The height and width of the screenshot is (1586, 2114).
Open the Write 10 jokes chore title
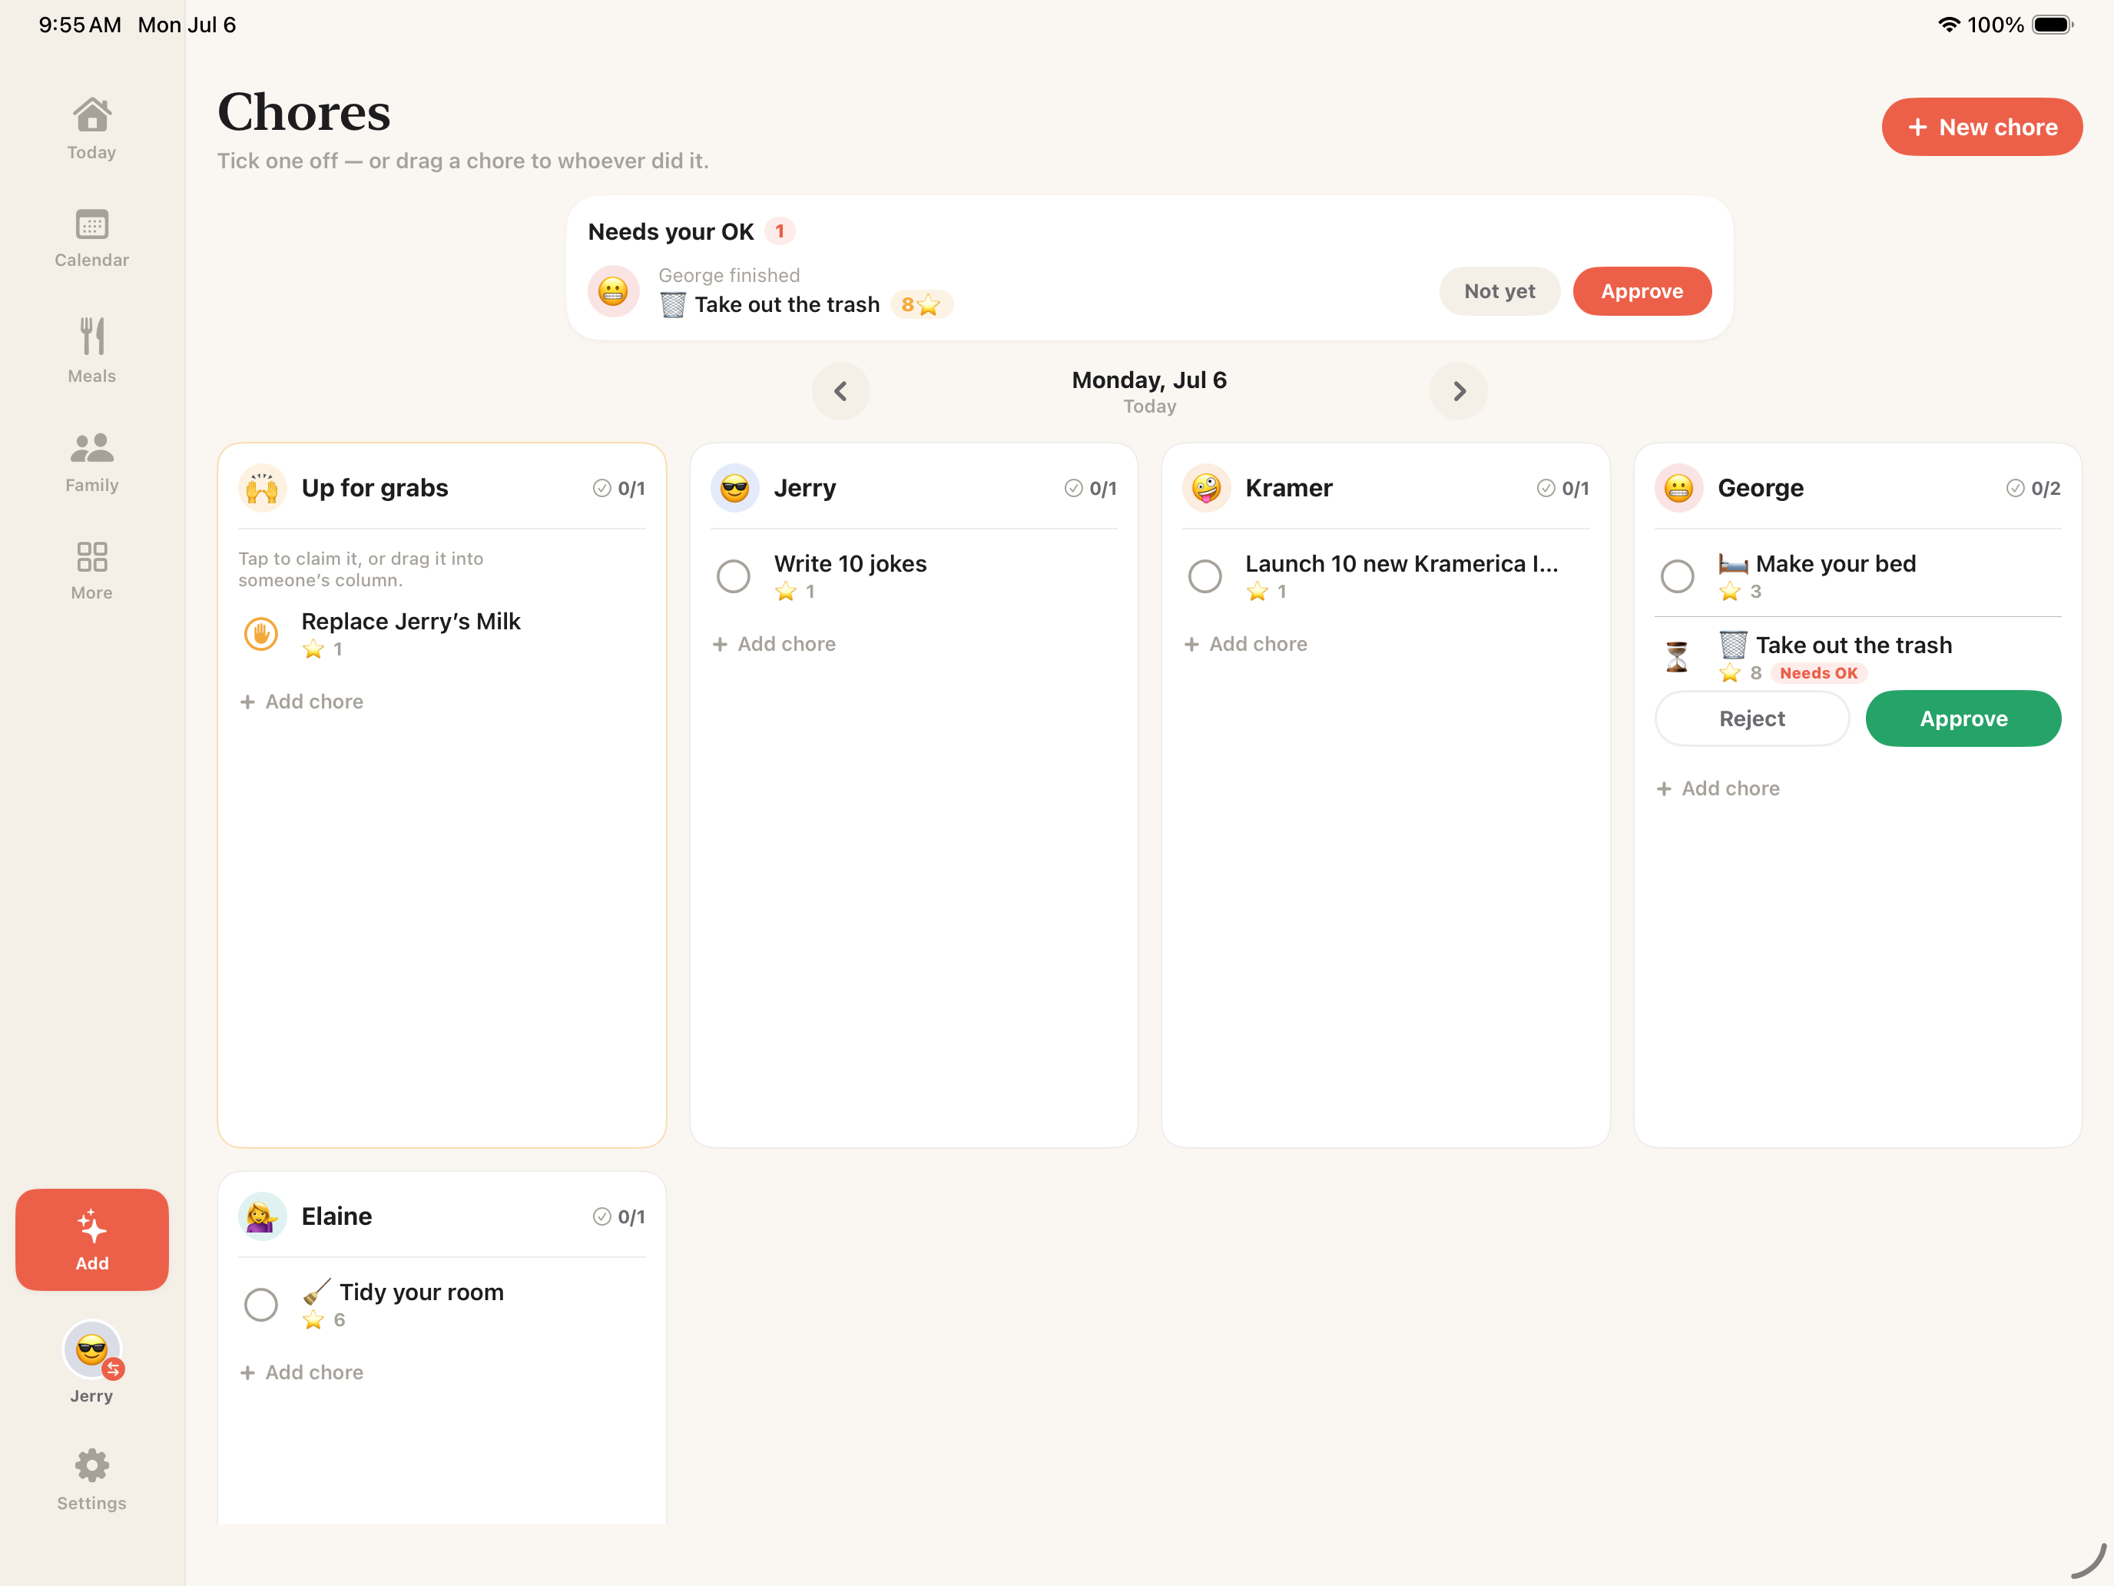(x=850, y=564)
